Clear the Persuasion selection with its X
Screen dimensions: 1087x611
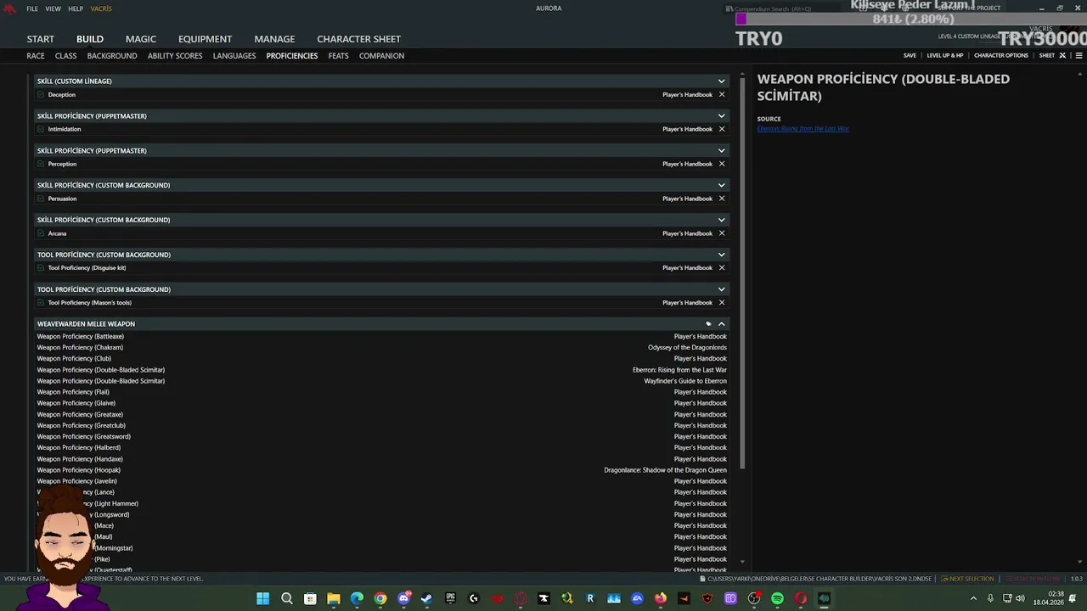point(722,199)
